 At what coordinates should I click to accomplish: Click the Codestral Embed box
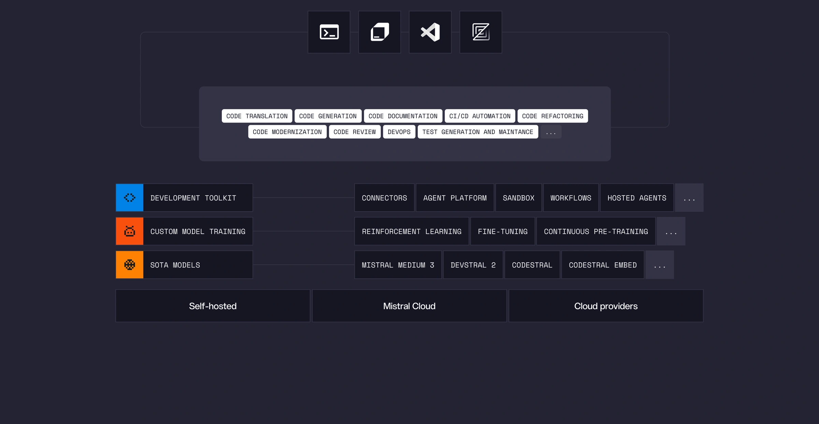coord(603,265)
